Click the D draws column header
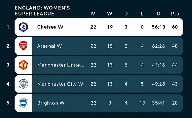Screen dimensions: 192x118 tap(126, 14)
